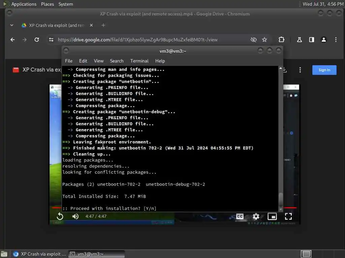This screenshot has height=258, width=345.
Task: Click the clock Wed Jul 31 4:56 PM
Action: tap(323, 4)
